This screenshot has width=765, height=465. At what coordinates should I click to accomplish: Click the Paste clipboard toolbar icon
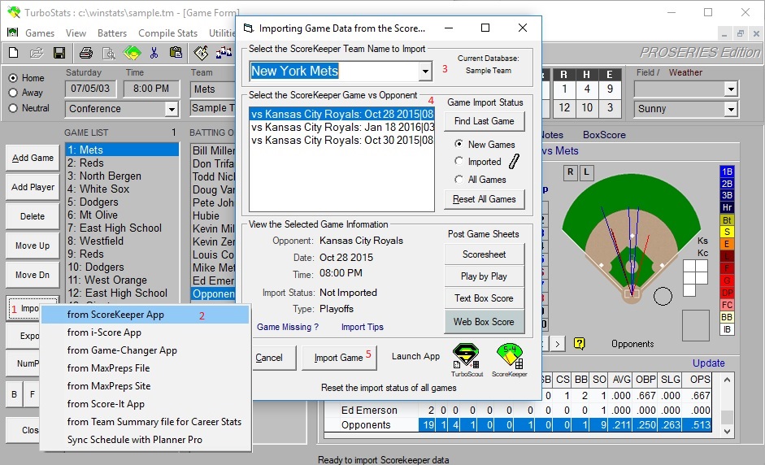click(176, 53)
